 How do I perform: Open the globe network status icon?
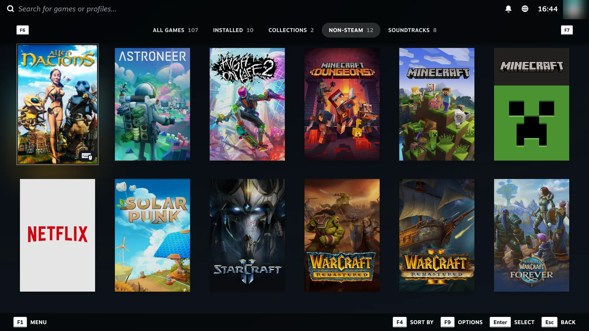[525, 9]
